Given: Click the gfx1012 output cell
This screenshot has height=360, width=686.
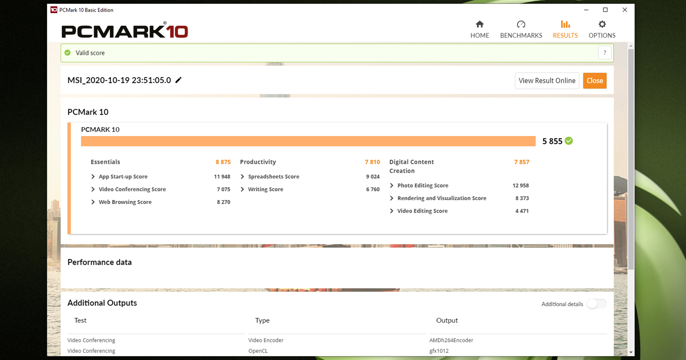Looking at the screenshot, I should pyautogui.click(x=439, y=351).
